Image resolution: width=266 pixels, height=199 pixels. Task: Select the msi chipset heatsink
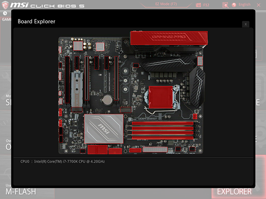104,129
